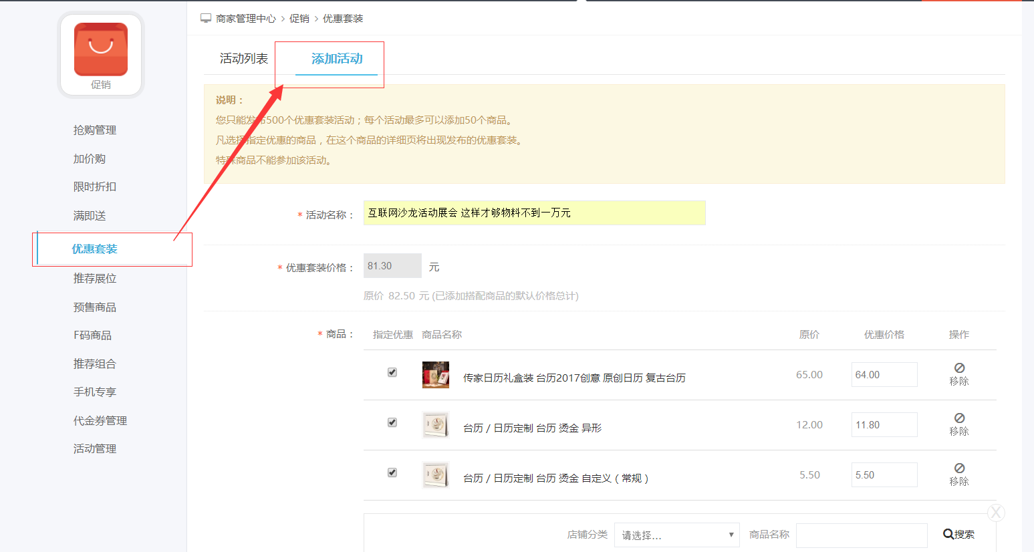Image resolution: width=1034 pixels, height=552 pixels.
Task: Switch to the 活动列表 tab
Action: (x=244, y=59)
